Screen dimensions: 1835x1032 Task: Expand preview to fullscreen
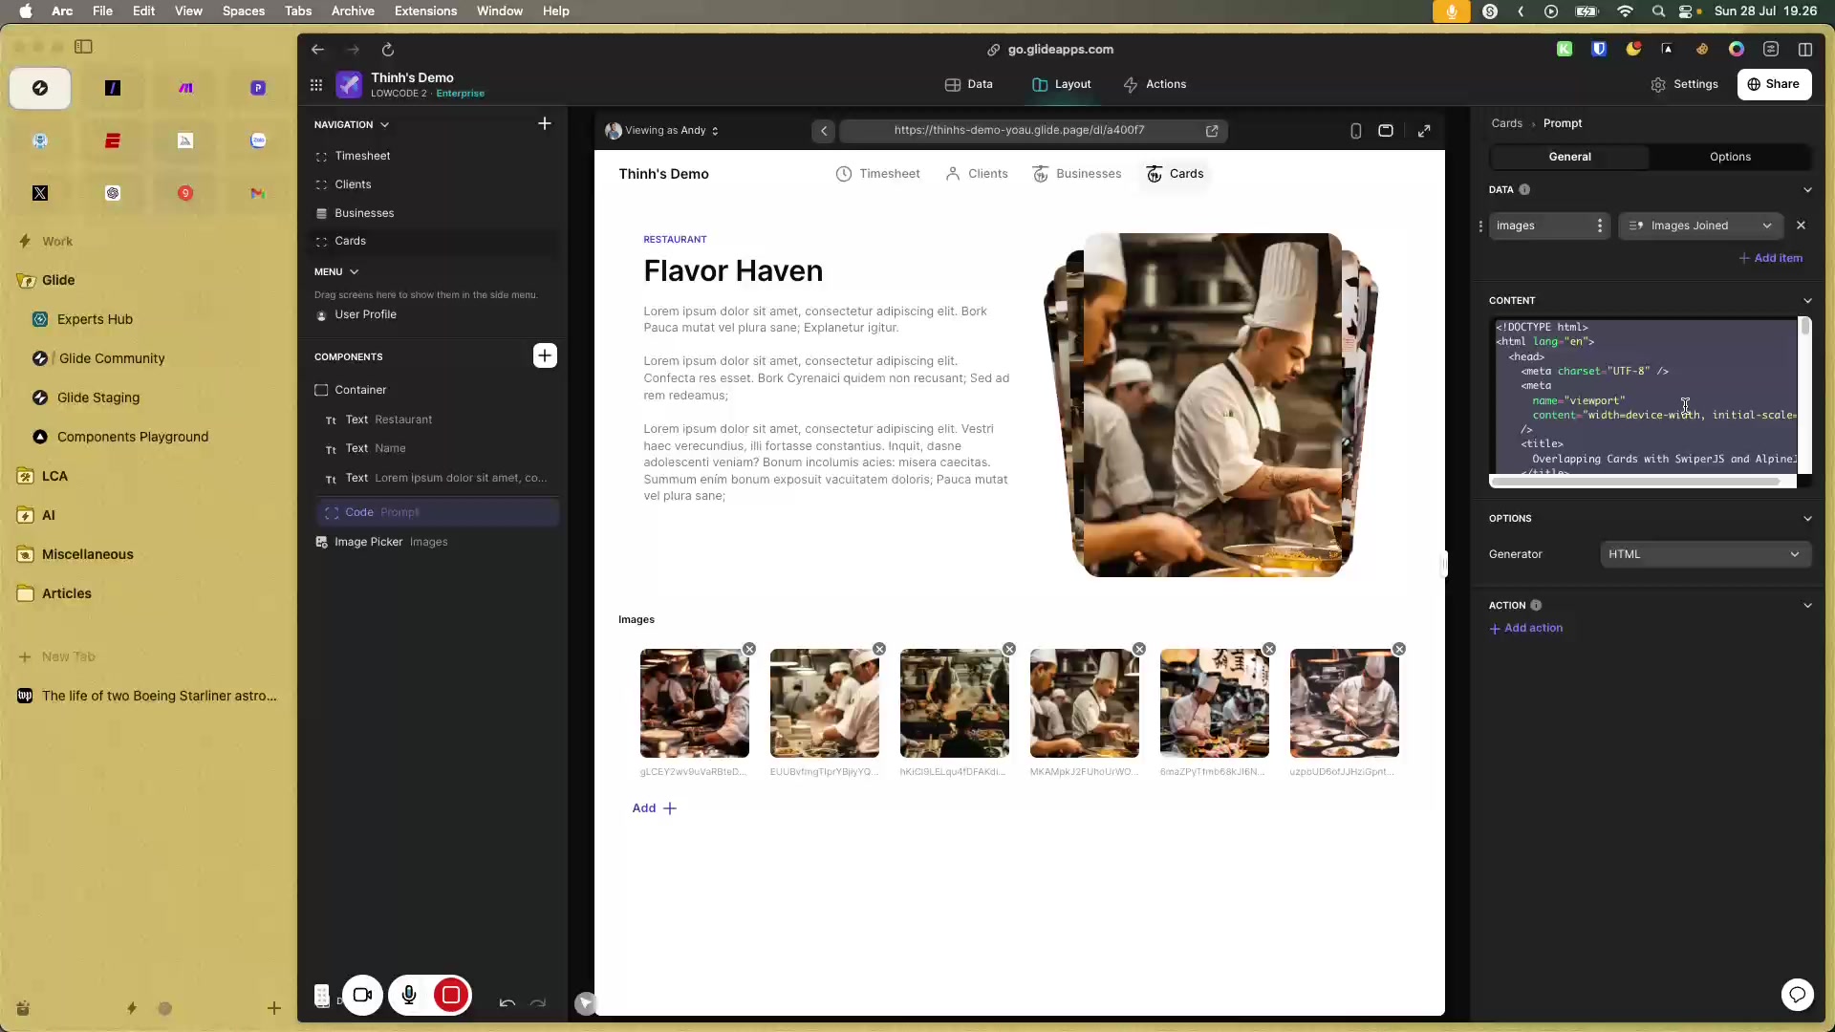point(1424,131)
